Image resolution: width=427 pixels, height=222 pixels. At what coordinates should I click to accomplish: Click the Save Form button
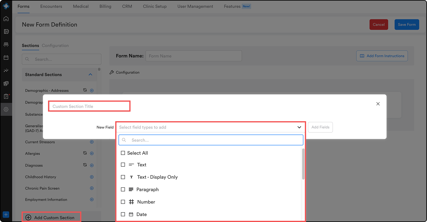(407, 25)
